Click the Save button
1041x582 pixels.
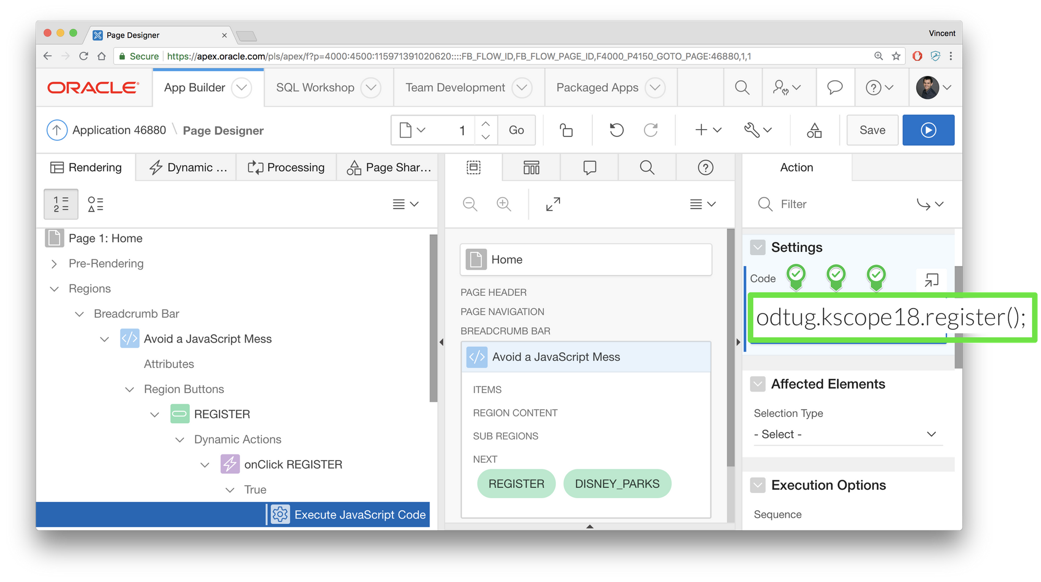(872, 130)
